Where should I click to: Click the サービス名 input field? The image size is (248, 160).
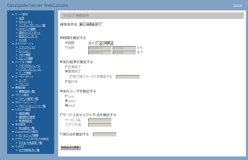tap(100, 120)
